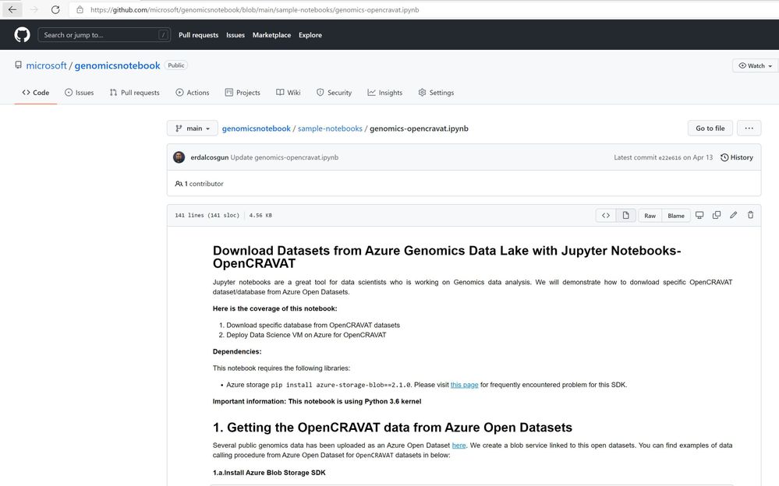
Task: Click the 4.56 KB file size text
Action: point(260,216)
